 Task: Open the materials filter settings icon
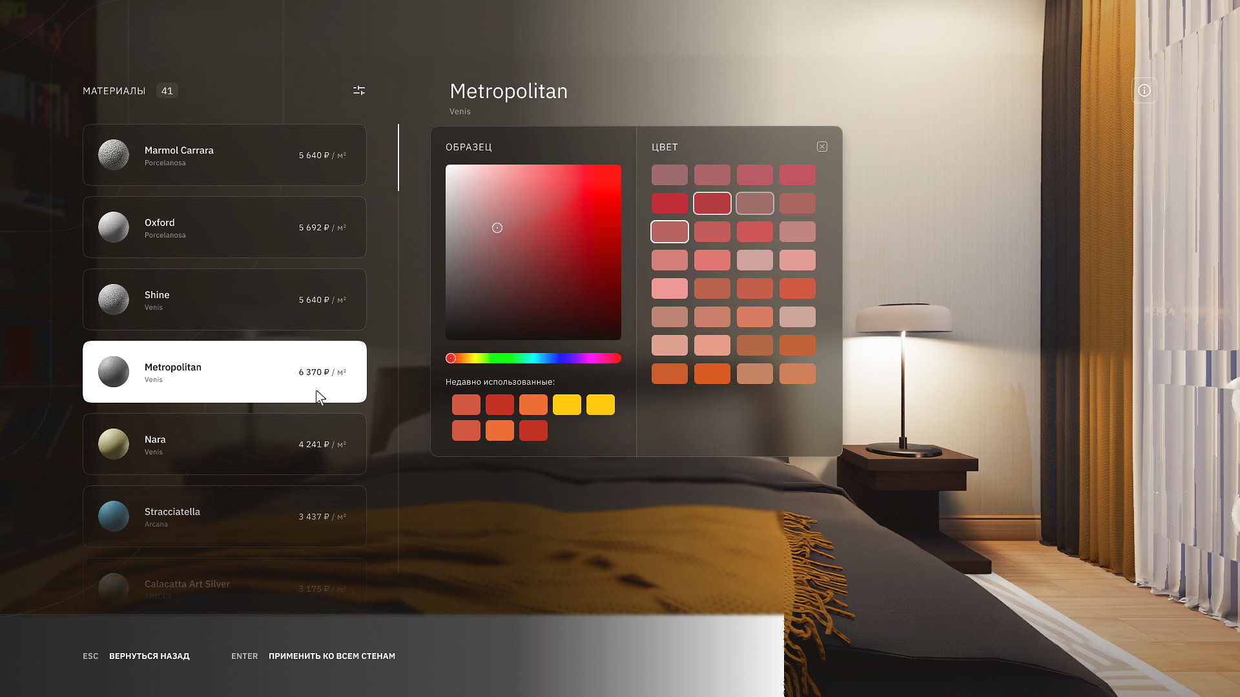point(359,90)
